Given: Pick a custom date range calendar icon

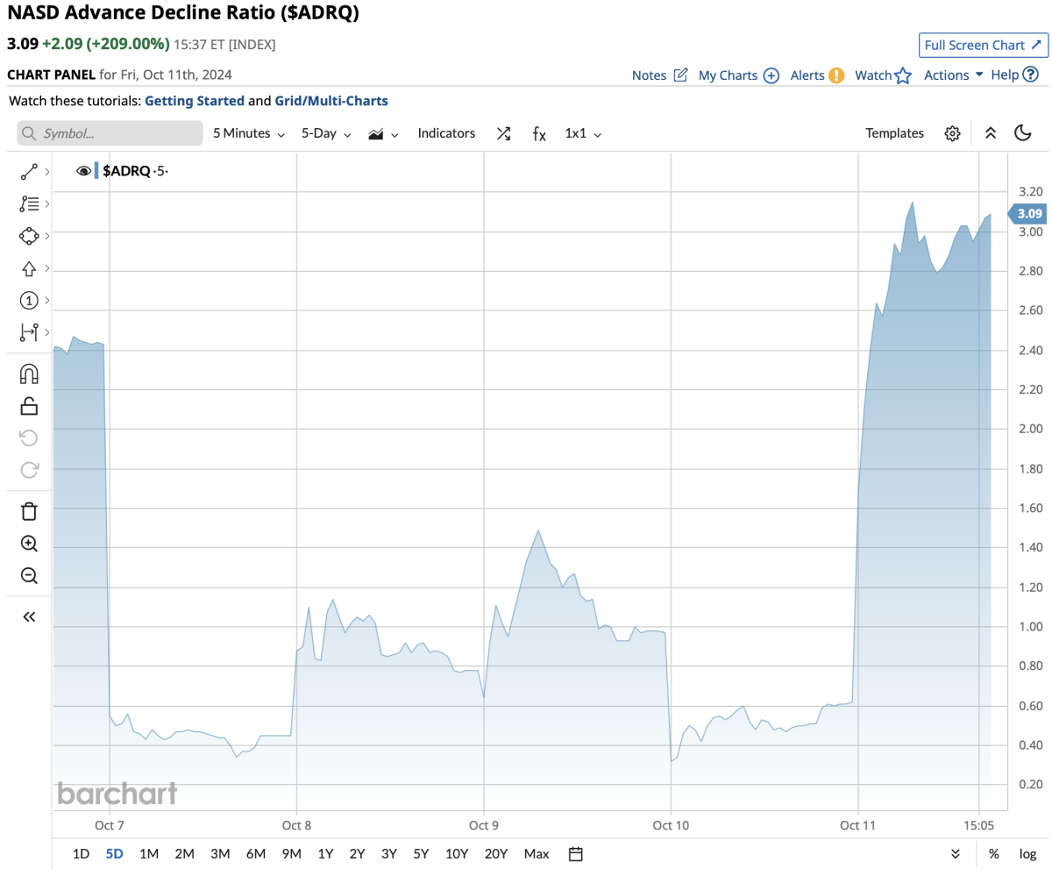Looking at the screenshot, I should (x=575, y=854).
